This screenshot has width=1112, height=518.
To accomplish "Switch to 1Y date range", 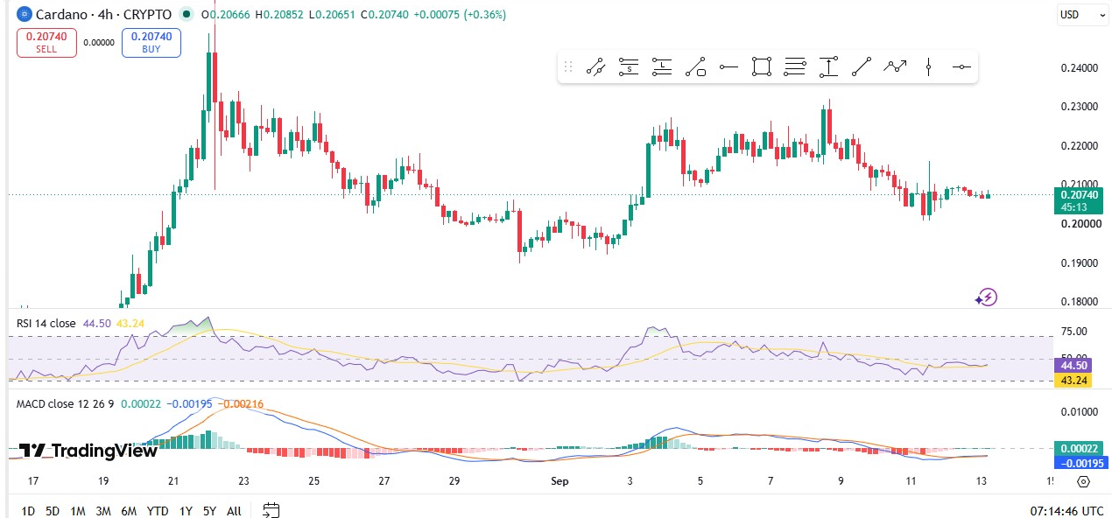I will tap(186, 511).
